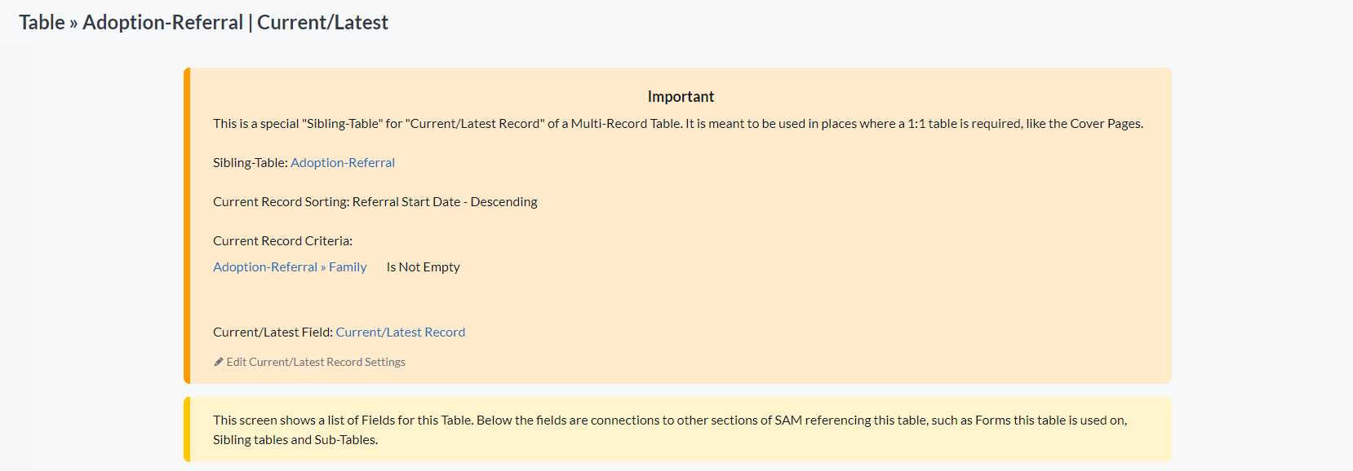Click the word Descending in the sorting line

(x=503, y=201)
